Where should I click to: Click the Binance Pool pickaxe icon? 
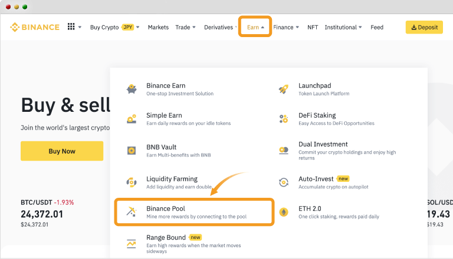tap(132, 212)
